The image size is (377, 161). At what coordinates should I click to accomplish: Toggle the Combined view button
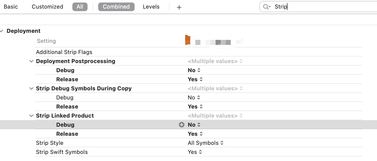click(116, 7)
